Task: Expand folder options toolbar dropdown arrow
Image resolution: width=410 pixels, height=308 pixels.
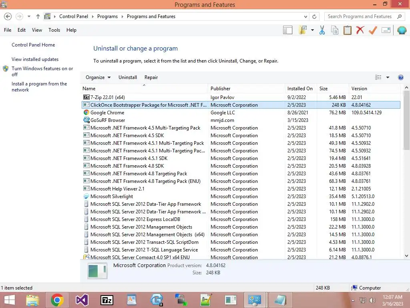Action: pyautogui.click(x=312, y=30)
